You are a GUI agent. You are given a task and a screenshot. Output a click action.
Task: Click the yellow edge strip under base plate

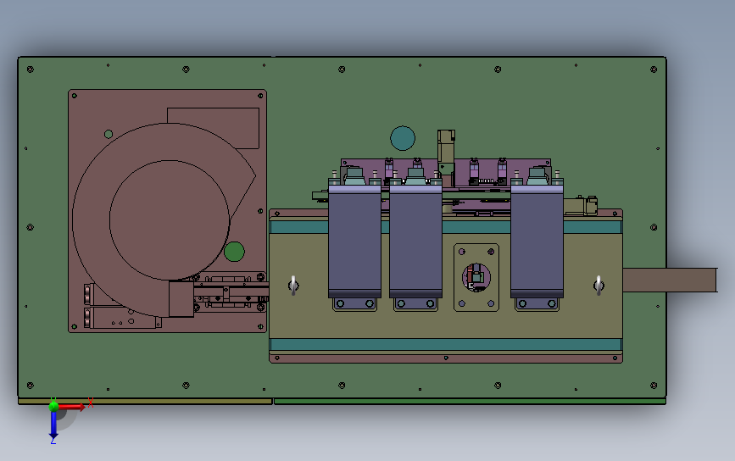pyautogui.click(x=145, y=402)
